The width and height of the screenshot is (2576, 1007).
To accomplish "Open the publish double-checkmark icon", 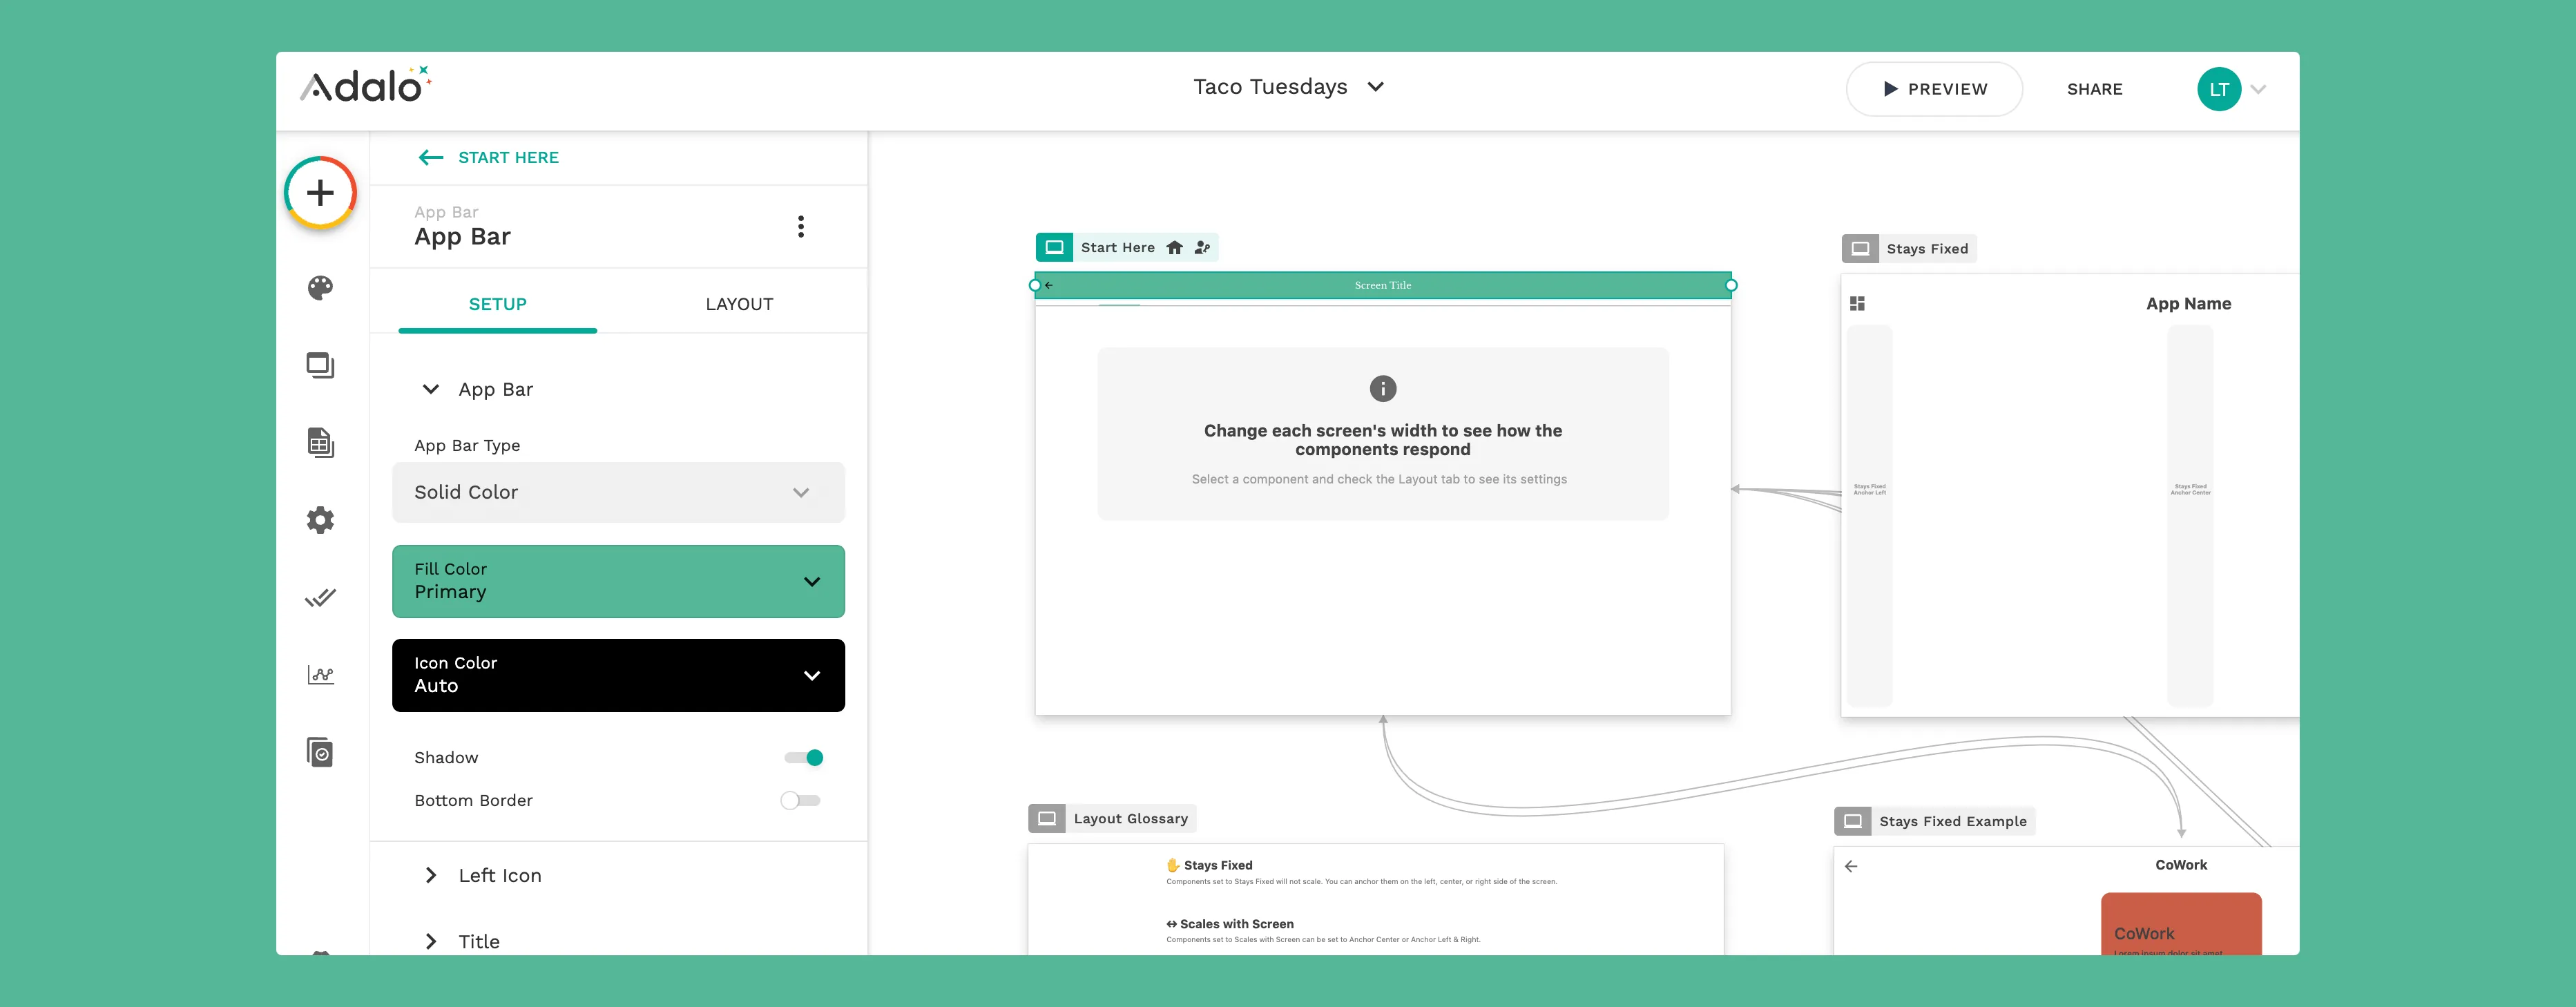I will pos(320,598).
